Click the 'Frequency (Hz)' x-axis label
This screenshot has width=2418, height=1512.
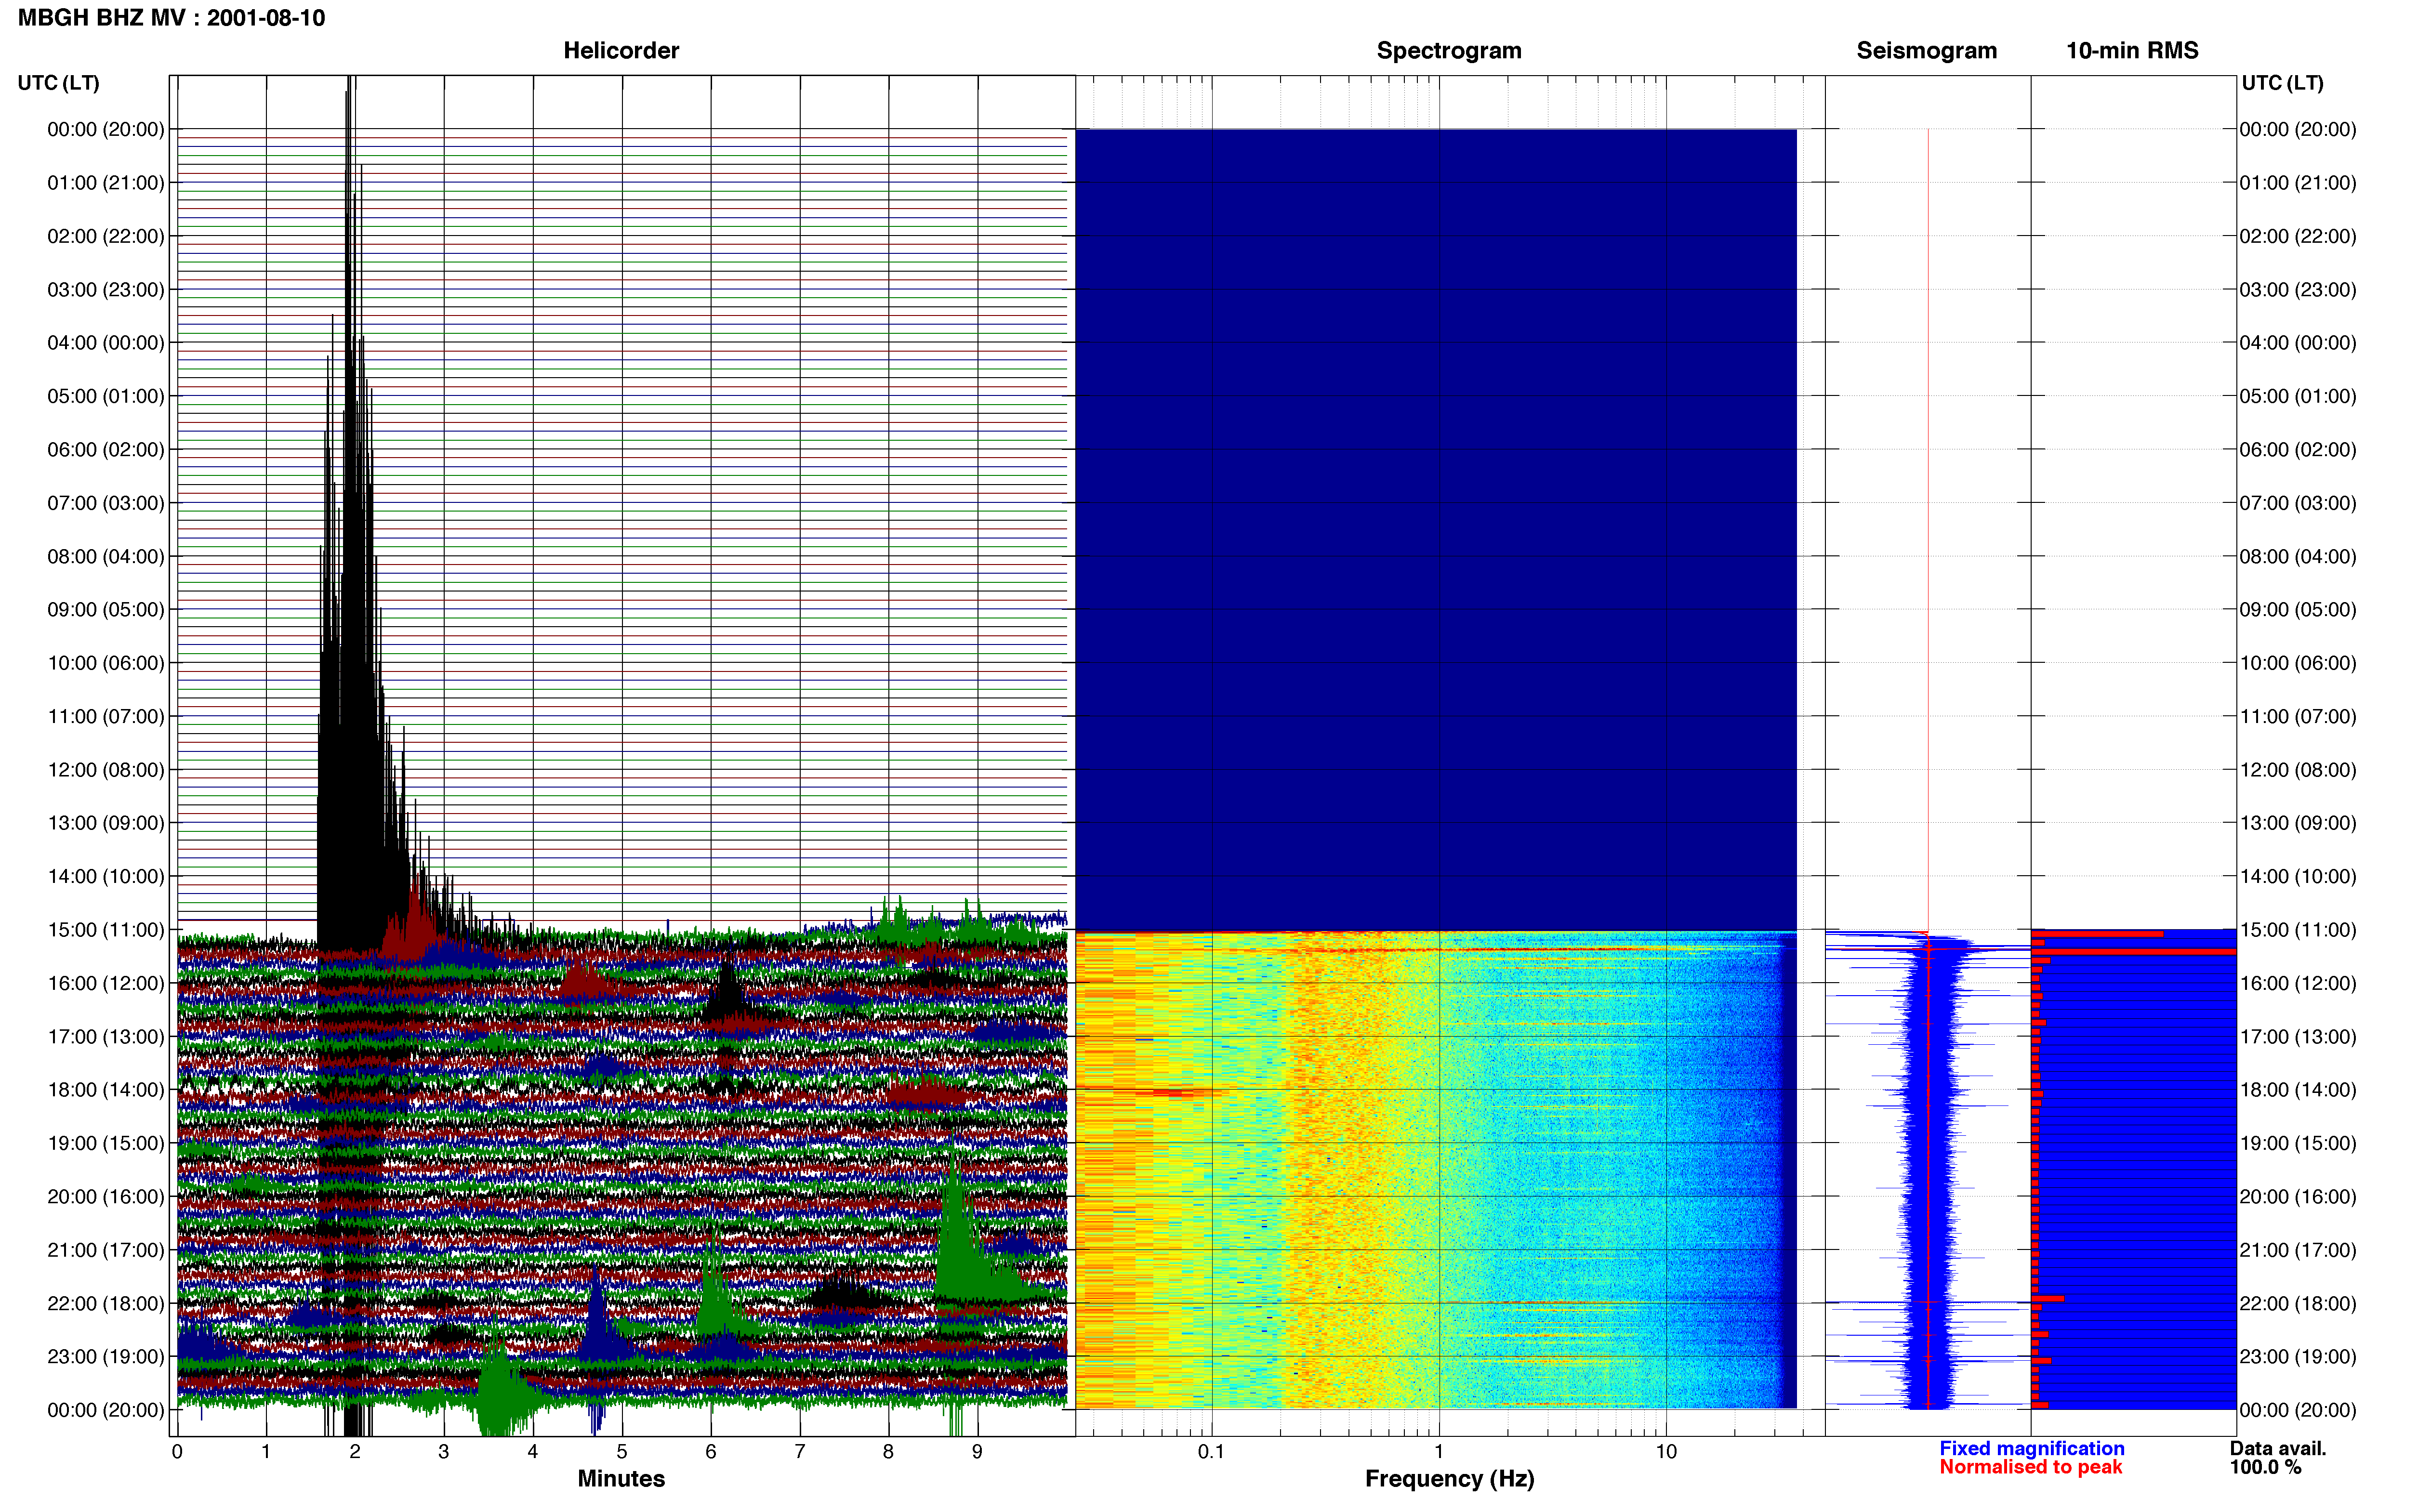[1449, 1479]
